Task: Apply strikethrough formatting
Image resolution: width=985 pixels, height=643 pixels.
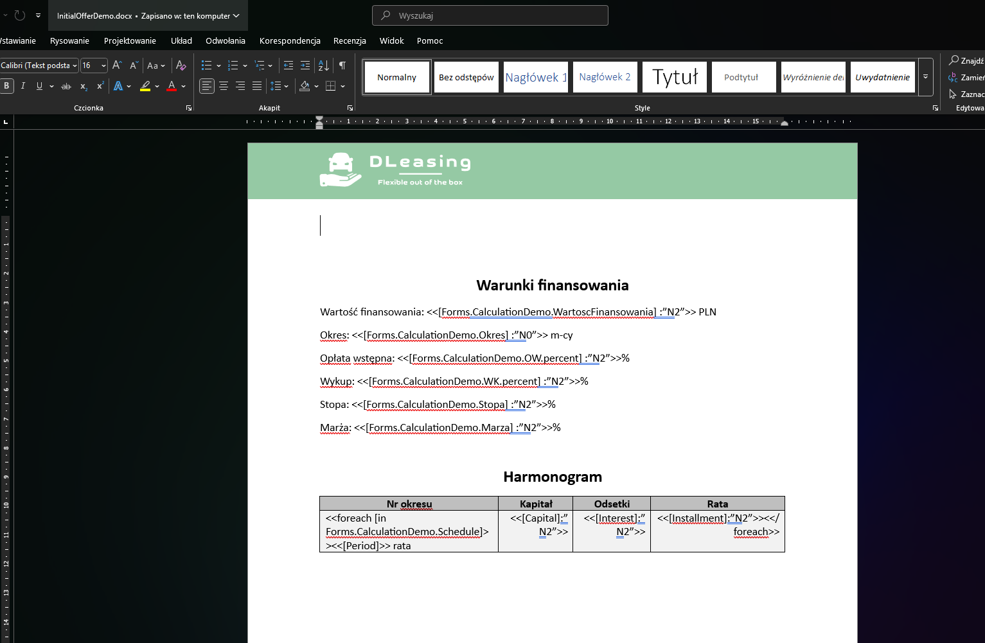Action: coord(66,86)
